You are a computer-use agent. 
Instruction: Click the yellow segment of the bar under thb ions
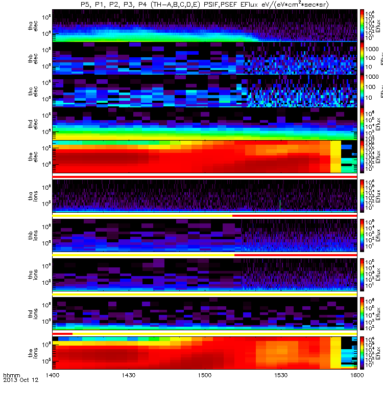click(x=143, y=255)
